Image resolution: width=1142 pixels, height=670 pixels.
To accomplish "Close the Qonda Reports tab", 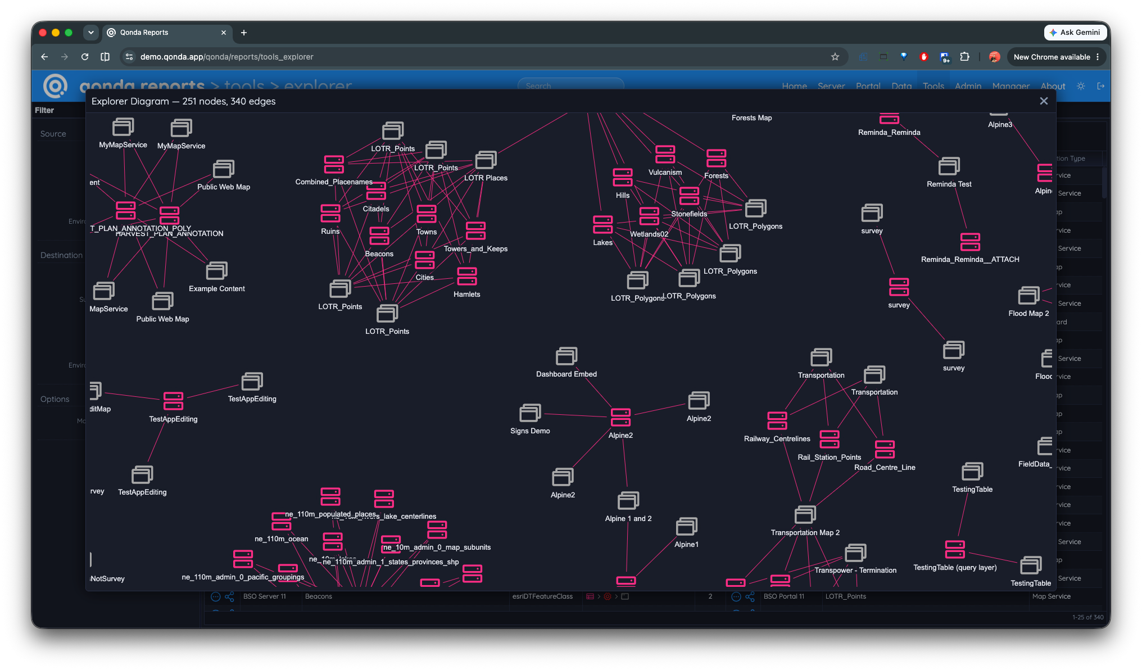I will point(224,33).
